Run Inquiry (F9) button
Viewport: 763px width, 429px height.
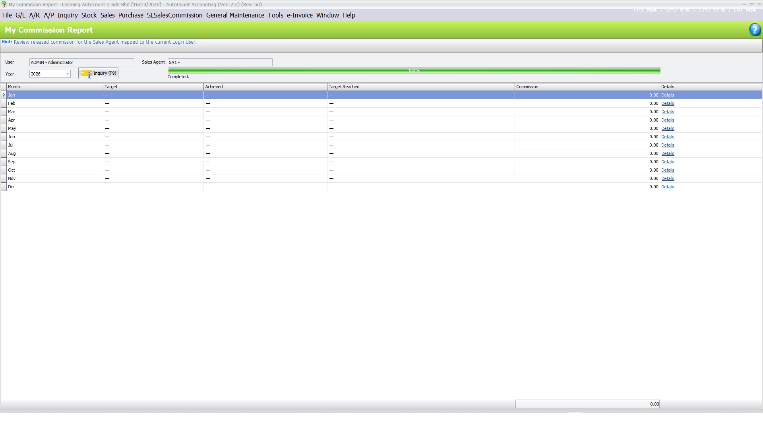(98, 73)
